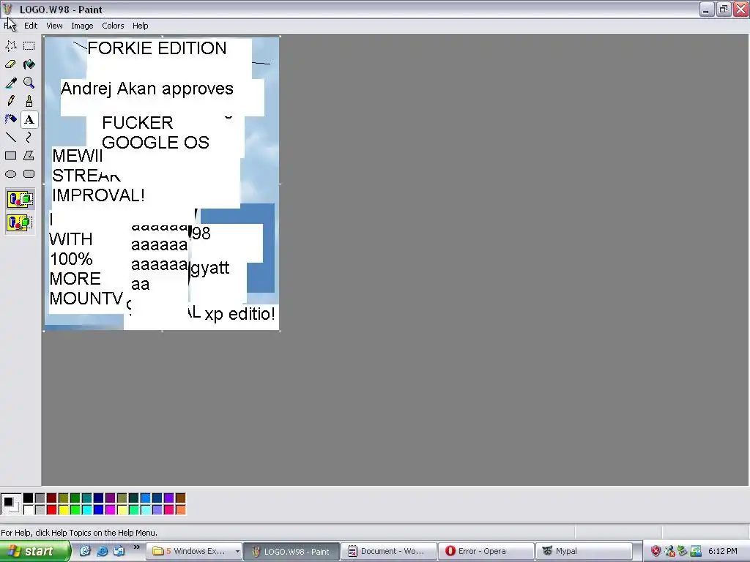The image size is (750, 562).
Task: Enable transparent background drawing option
Action: [20, 222]
